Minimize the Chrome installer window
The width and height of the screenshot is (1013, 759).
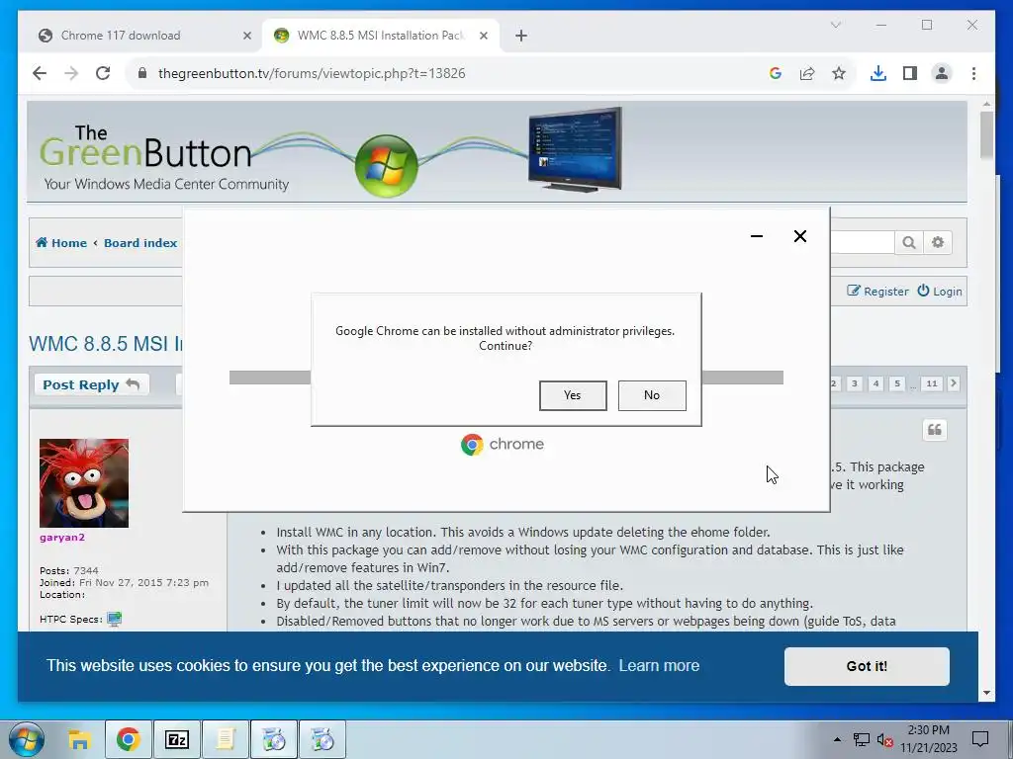pyautogui.click(x=757, y=236)
